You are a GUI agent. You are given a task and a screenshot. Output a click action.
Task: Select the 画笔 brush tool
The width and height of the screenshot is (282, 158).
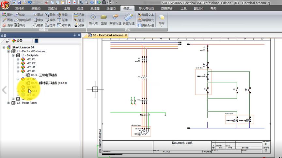click(x=8, y=20)
